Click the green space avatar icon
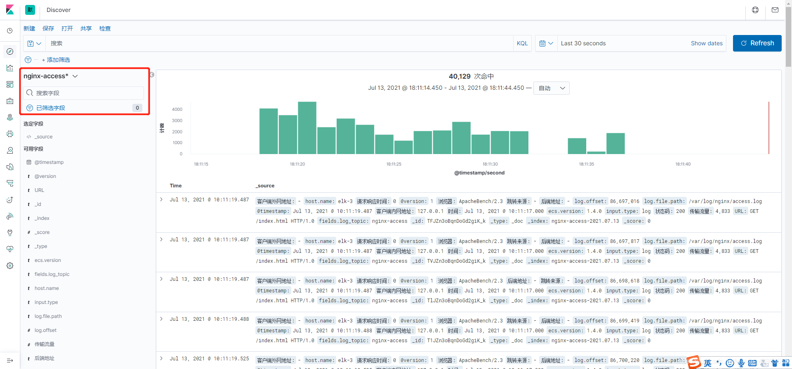792x369 pixels. [30, 10]
